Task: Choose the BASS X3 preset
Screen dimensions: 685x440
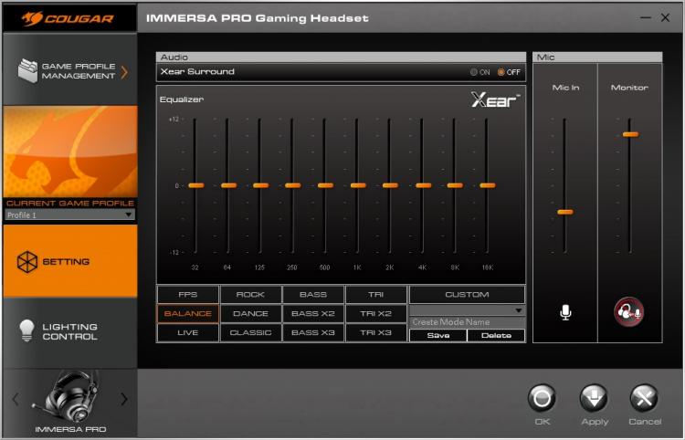Action: [312, 332]
